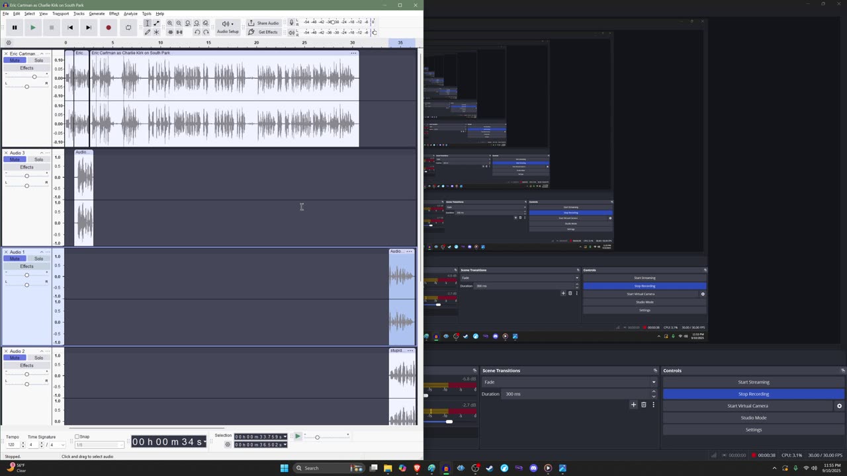Select the Draw pencil tool

point(148,32)
